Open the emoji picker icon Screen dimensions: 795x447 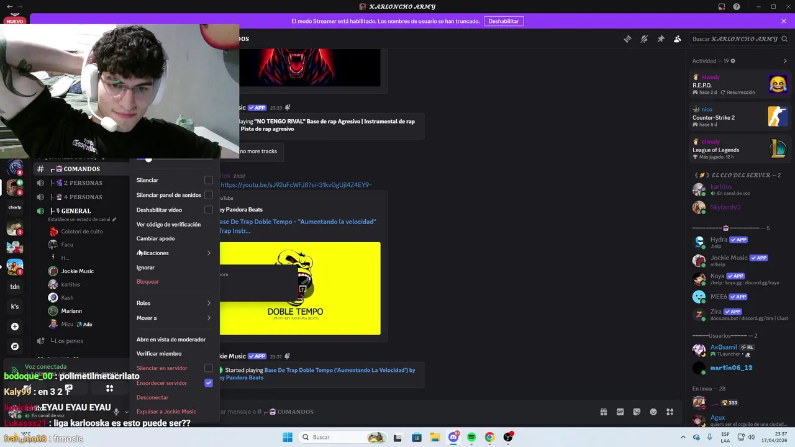pos(653,412)
